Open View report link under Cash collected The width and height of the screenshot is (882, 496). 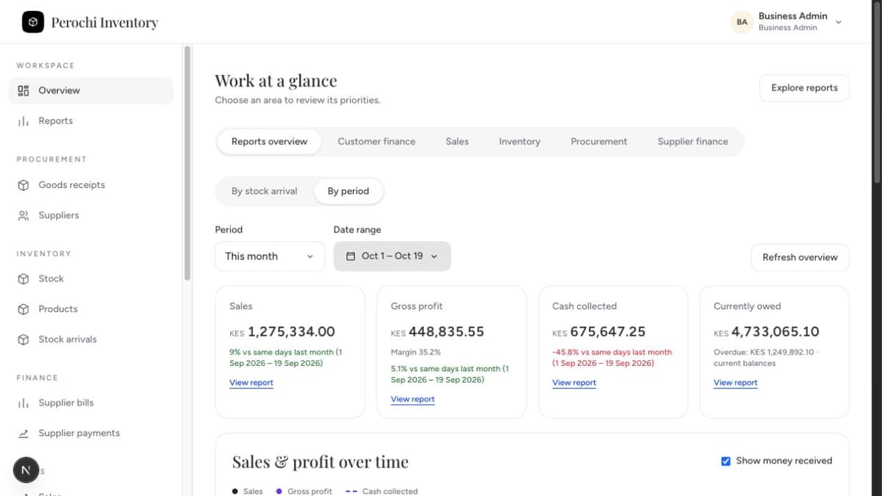[x=574, y=383]
